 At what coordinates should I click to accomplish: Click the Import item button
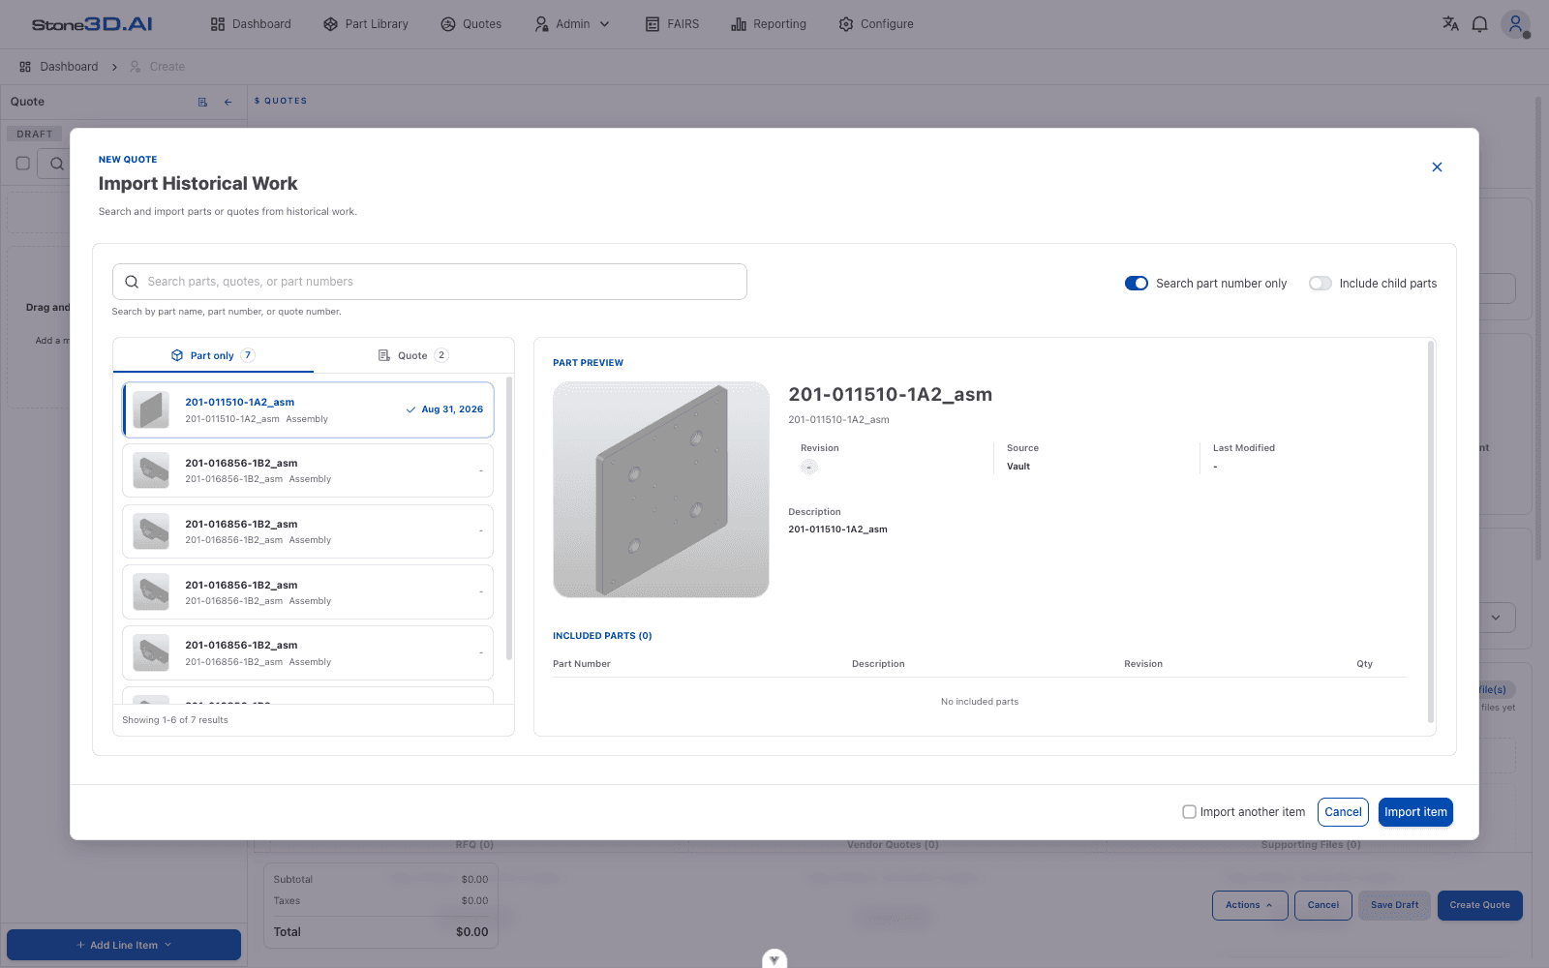(x=1415, y=812)
